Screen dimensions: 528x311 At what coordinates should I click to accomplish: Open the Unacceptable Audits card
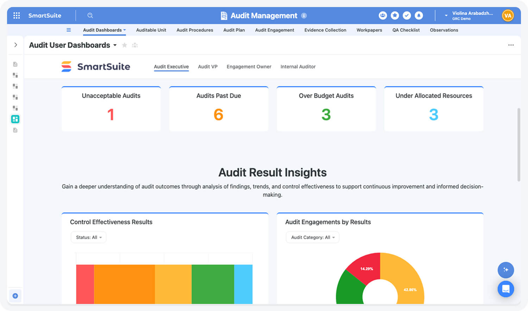click(x=111, y=109)
